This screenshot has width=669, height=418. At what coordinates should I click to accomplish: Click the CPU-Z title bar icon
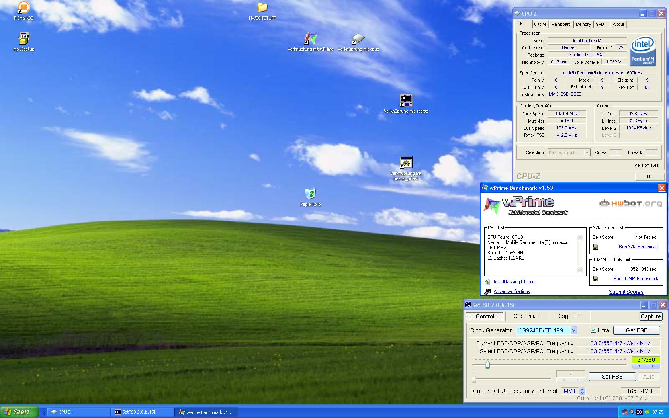pos(517,13)
